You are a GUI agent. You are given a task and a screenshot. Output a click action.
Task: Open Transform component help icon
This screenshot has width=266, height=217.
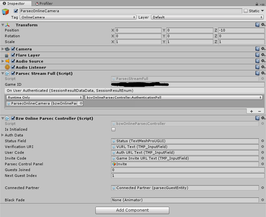click(x=257, y=25)
